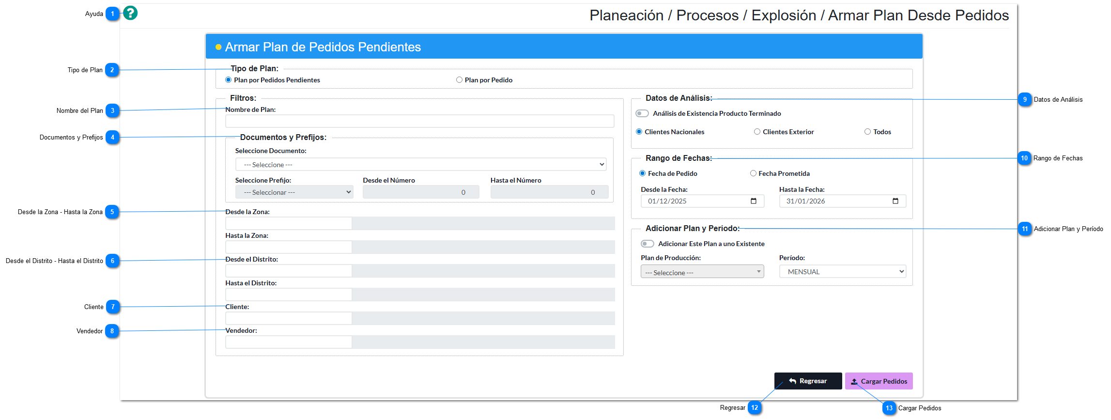Open the Seleccione Documento dropdown

point(420,165)
